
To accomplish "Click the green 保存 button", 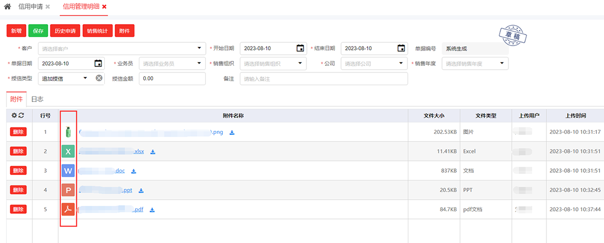I will [x=38, y=31].
